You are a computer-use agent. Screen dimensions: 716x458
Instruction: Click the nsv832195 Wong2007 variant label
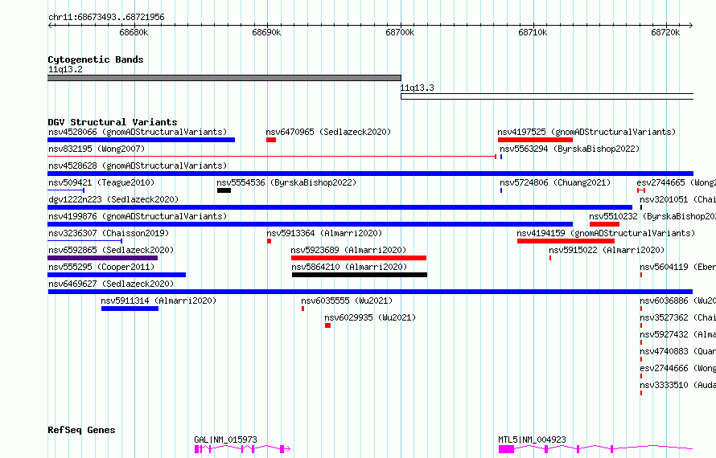(97, 149)
